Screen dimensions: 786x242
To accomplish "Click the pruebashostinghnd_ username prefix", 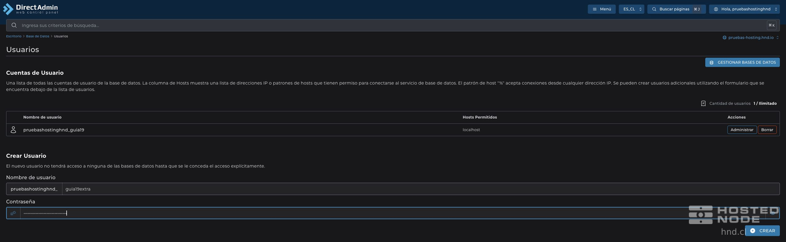I will [x=34, y=189].
